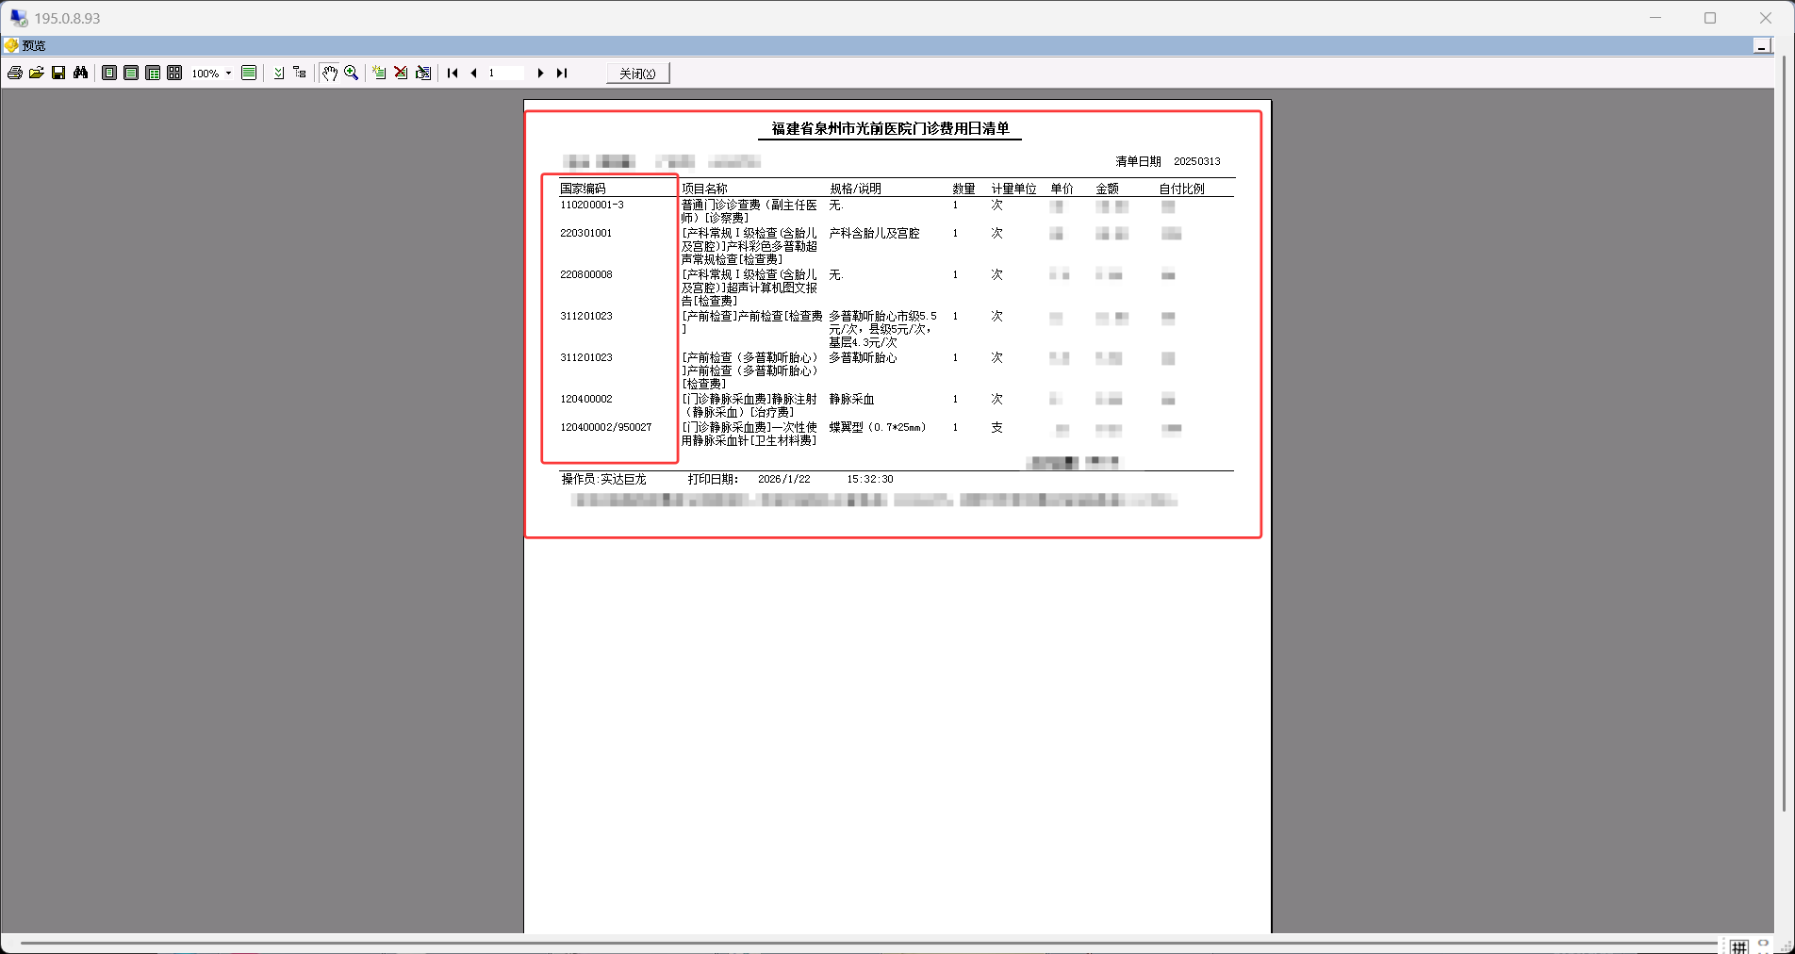Click the 清单日期 label
Screen dimensions: 1795x954
[1138, 161]
